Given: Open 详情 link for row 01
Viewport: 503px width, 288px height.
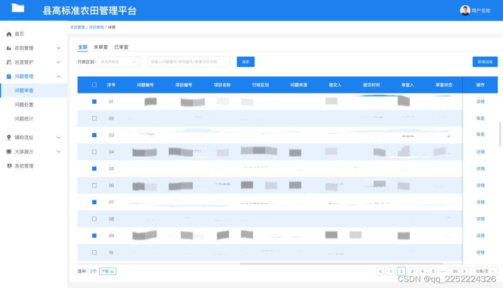Looking at the screenshot, I should coord(480,101).
